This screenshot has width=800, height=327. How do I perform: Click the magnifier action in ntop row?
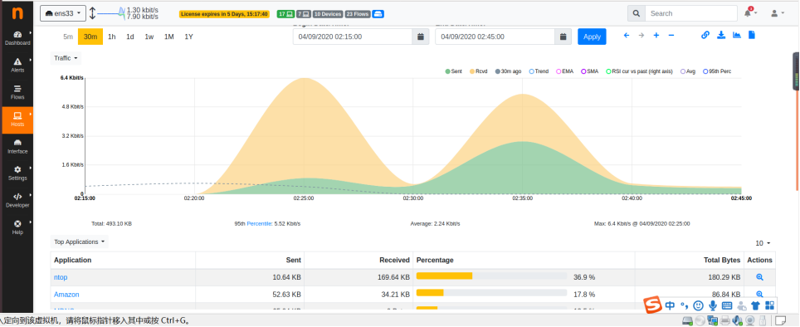coord(759,277)
